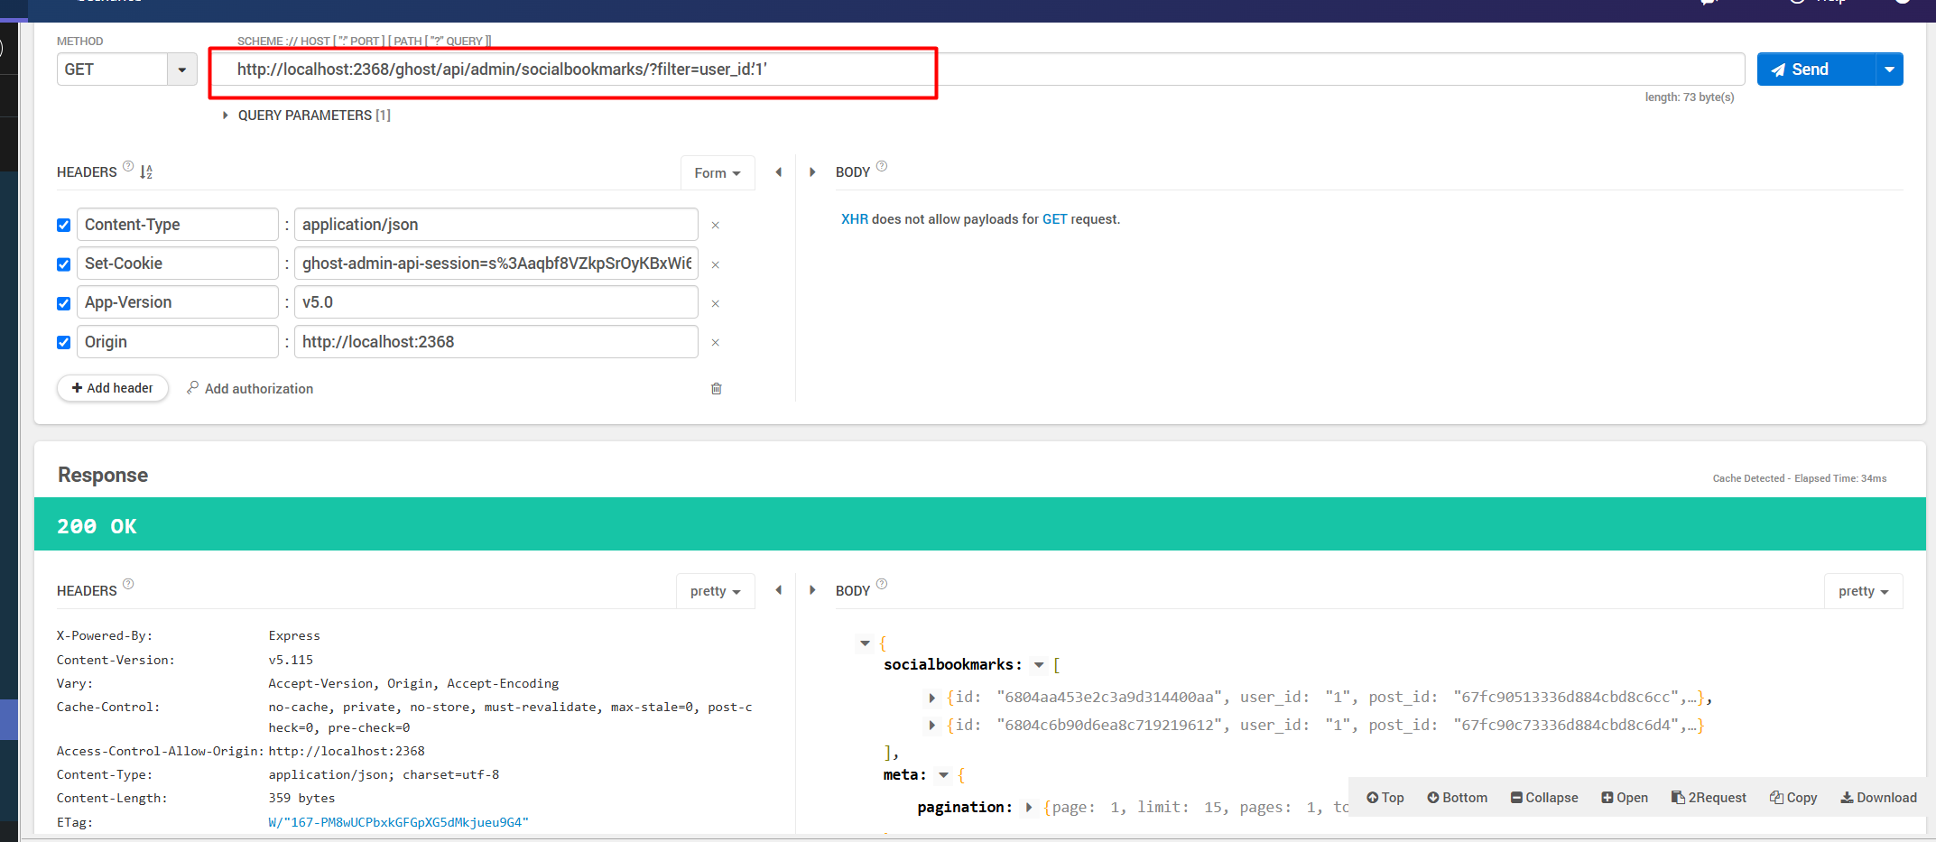The image size is (1936, 842).
Task: Open response body pretty format menu
Action: pyautogui.click(x=1863, y=591)
